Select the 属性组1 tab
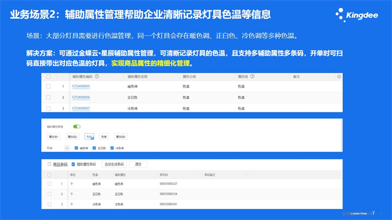 click(x=54, y=136)
